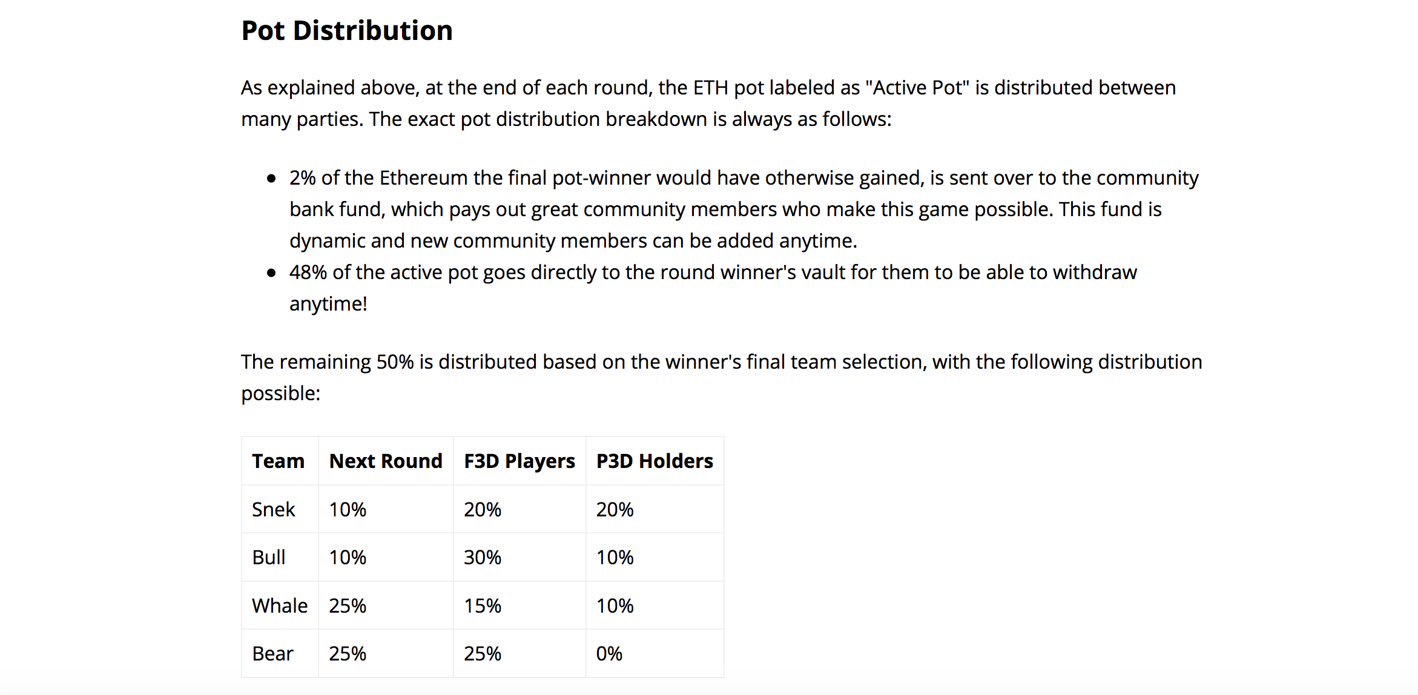Click the "Bull" team row label

269,557
